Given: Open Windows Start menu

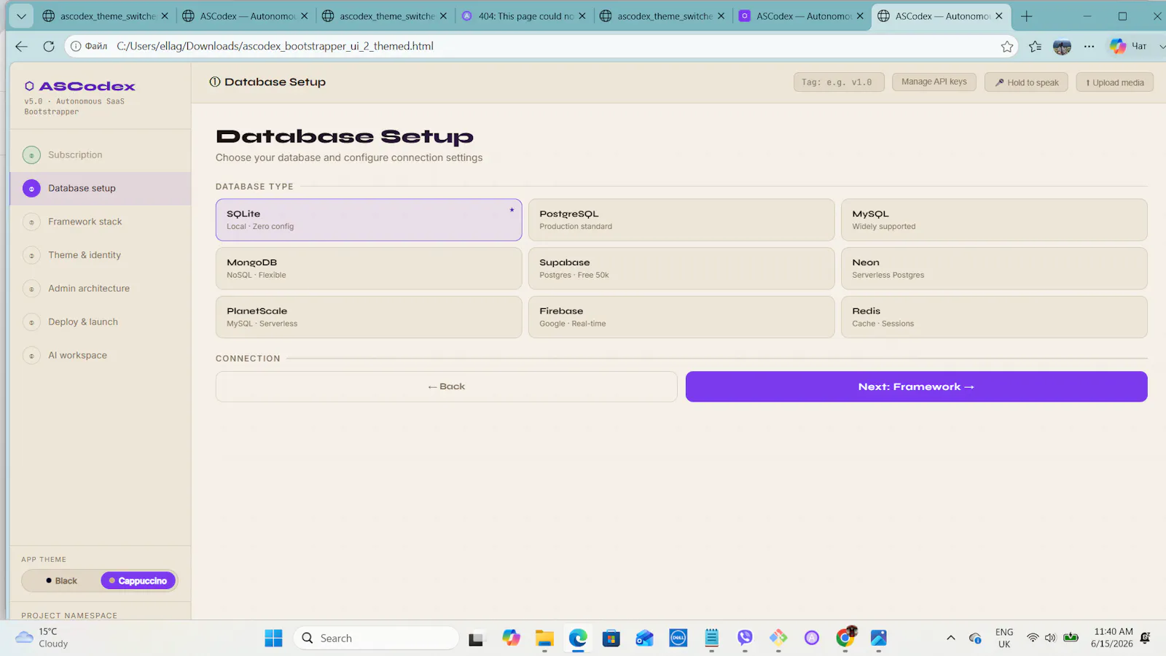Looking at the screenshot, I should coord(273,639).
